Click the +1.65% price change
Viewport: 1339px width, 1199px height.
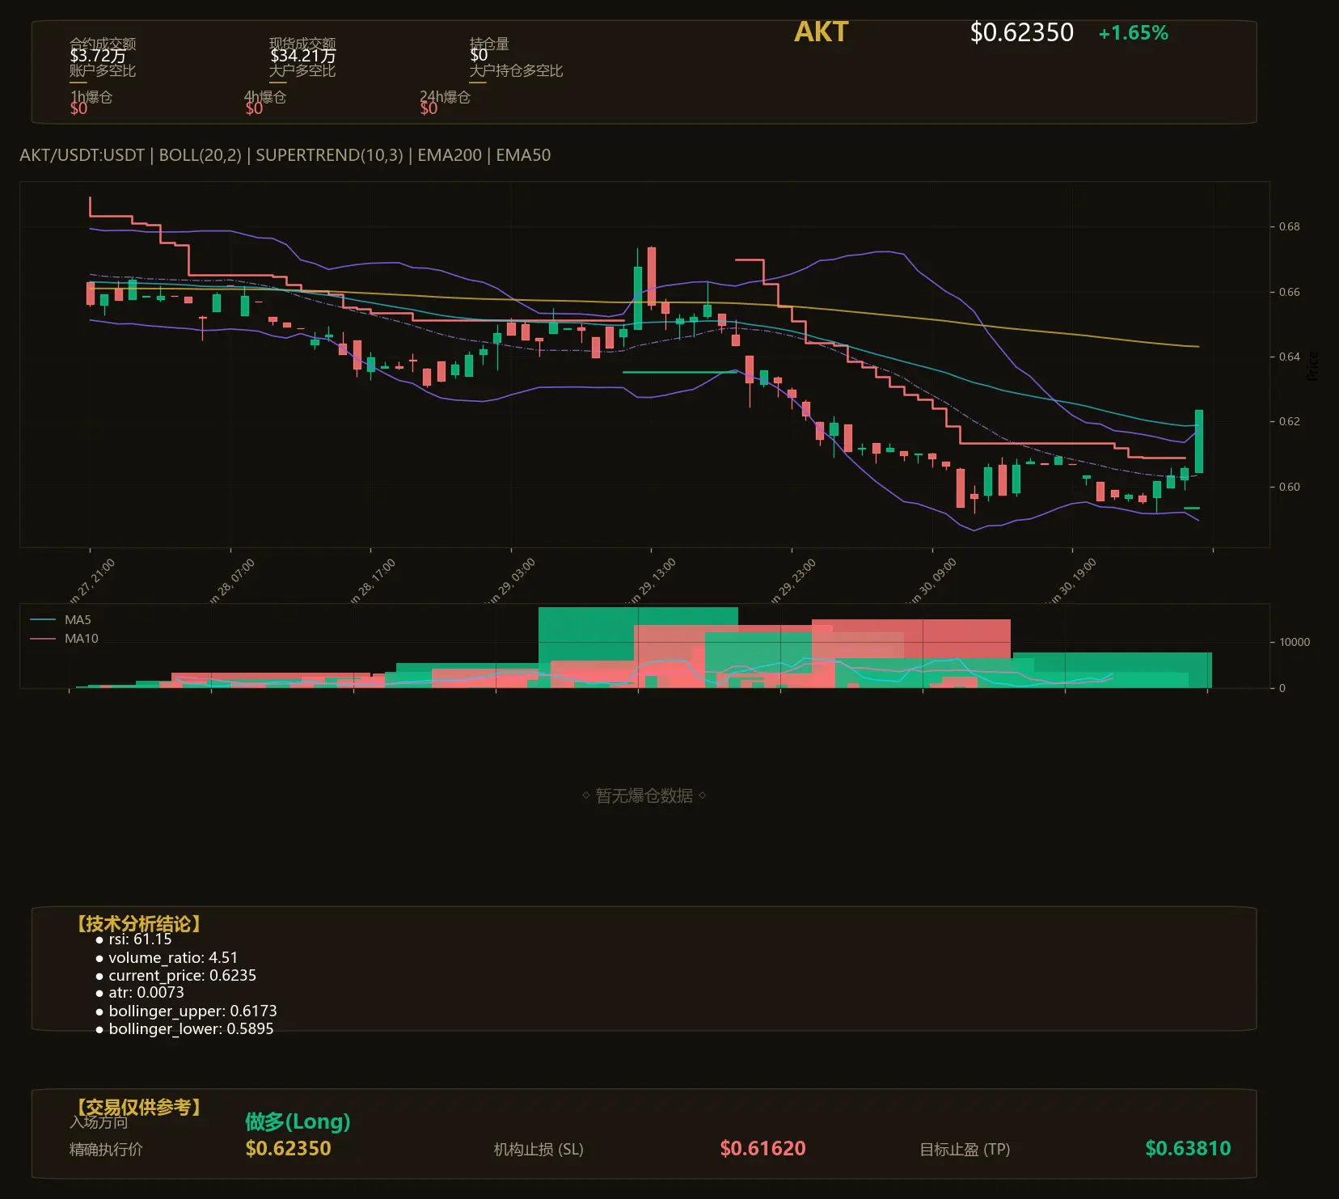coord(1133,33)
